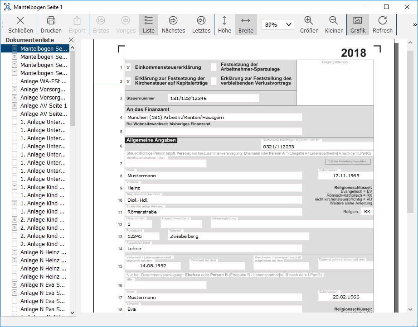
Task: Click the Finanzamt field showing München (181)
Action: (x=214, y=117)
